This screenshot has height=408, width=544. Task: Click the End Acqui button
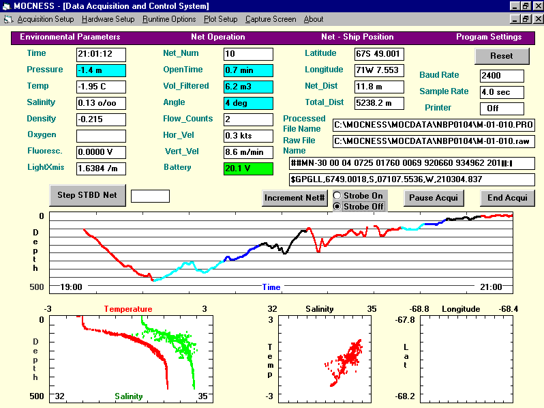(x=507, y=198)
